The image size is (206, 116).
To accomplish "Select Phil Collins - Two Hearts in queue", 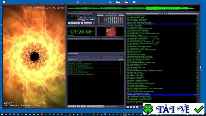I will pos(75,70).
